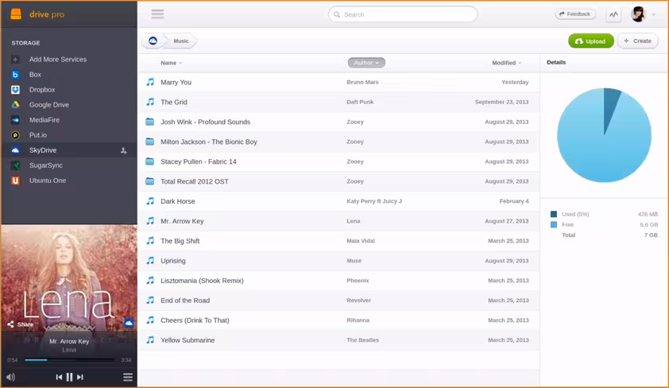The width and height of the screenshot is (669, 388).
Task: Click the drive pro logo icon
Action: [x=16, y=14]
